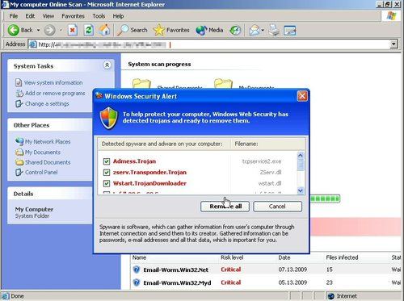
Task: Open the Favorites menu
Action: click(73, 16)
